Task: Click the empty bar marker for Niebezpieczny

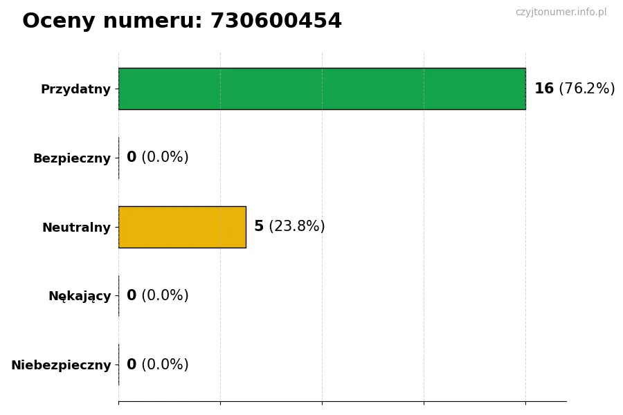Action: pos(118,365)
